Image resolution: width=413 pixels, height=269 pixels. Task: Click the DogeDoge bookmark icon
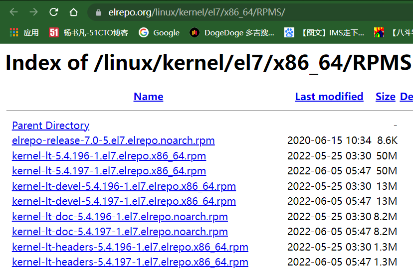click(x=195, y=32)
